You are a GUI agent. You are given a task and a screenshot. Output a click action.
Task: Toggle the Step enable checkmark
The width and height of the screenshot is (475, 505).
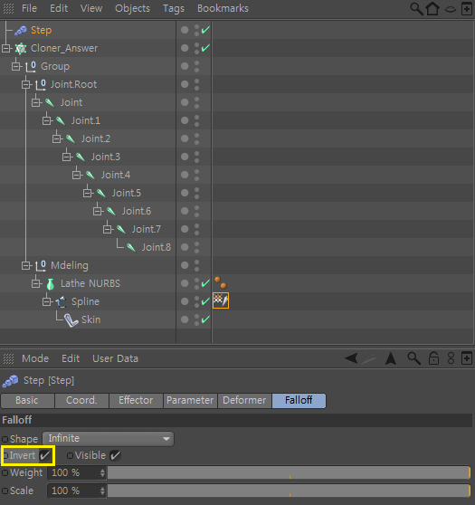(205, 30)
